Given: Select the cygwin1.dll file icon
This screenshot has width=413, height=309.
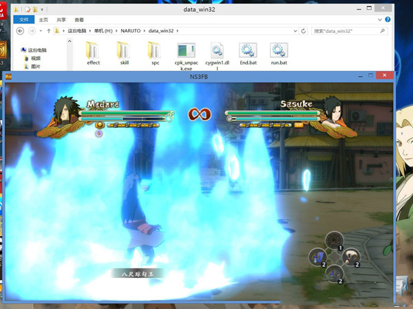Looking at the screenshot, I should pos(217,50).
